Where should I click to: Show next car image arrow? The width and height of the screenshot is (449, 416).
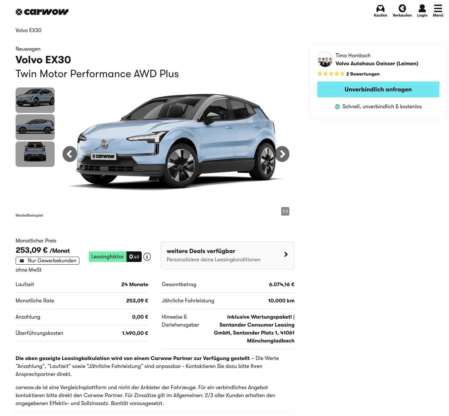point(282,154)
